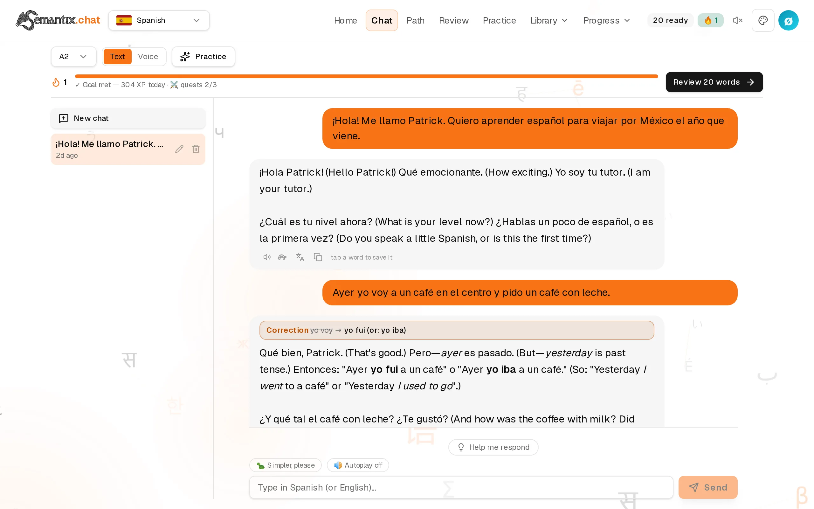Click the orange daily XP progress bar
The width and height of the screenshot is (814, 509).
(x=366, y=76)
